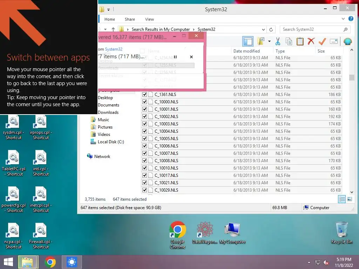Open the Share ribbon tab
This screenshot has height=269, width=359.
click(130, 19)
